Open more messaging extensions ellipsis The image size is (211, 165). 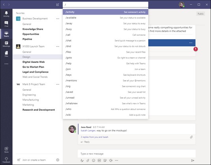[x=116, y=160]
